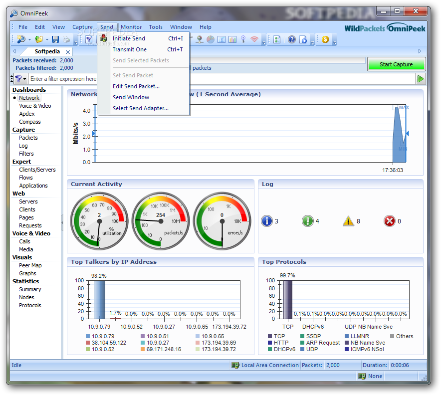This screenshot has width=441, height=395.
Task: Click the Save floppy disk icon
Action: (x=55, y=39)
